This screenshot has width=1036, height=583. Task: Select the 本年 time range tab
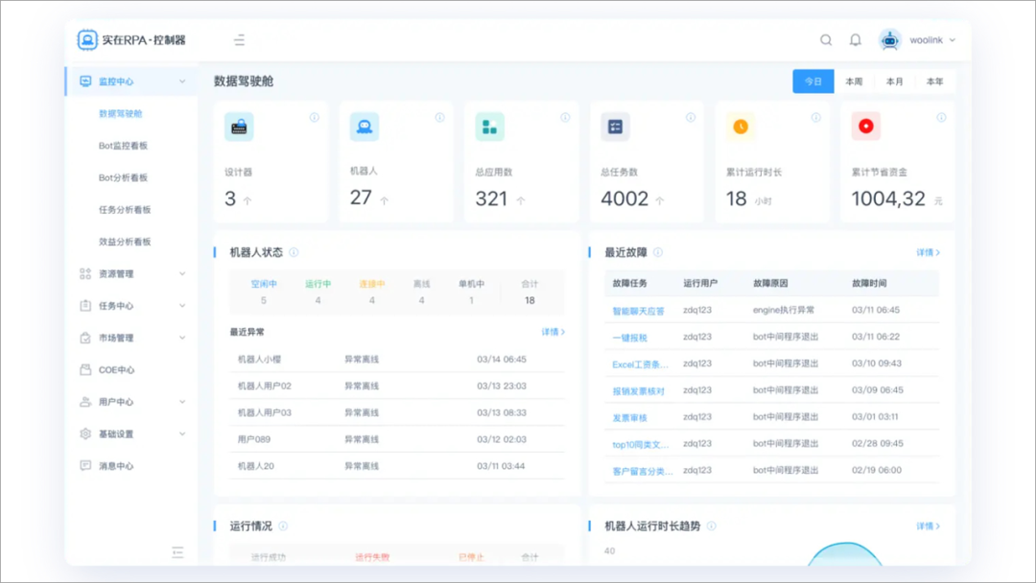coord(934,82)
